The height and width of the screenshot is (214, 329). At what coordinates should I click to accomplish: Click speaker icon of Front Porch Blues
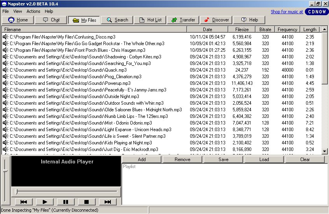point(6,50)
